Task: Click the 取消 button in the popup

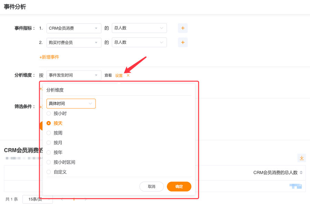Action: click(x=151, y=186)
